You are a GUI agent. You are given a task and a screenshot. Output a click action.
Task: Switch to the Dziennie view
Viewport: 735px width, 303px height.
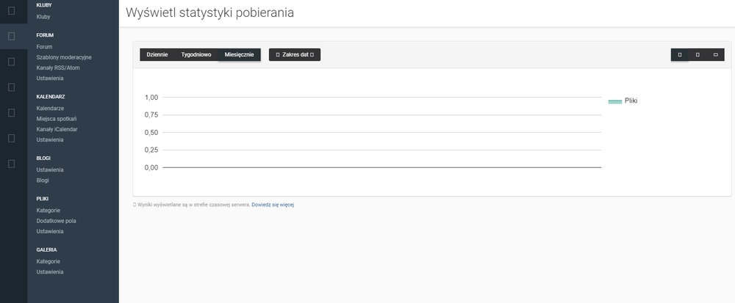point(157,55)
